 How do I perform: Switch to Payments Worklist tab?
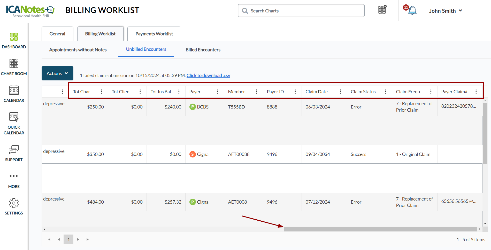[154, 34]
